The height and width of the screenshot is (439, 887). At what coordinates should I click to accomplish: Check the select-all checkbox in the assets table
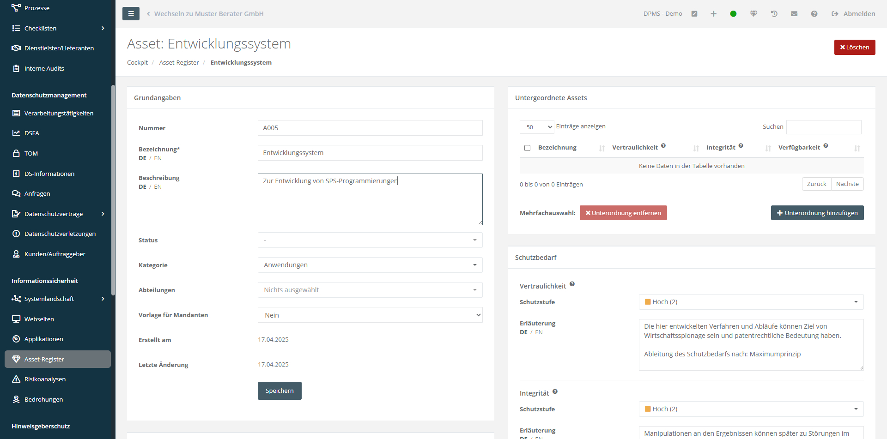tap(527, 148)
